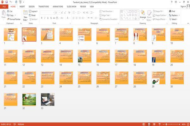The width and height of the screenshot is (190, 126).
Task: Click Sign in link
Action: click(183, 7)
